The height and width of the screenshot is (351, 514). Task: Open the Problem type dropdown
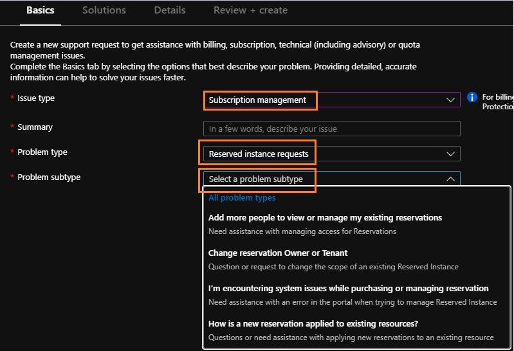click(332, 154)
